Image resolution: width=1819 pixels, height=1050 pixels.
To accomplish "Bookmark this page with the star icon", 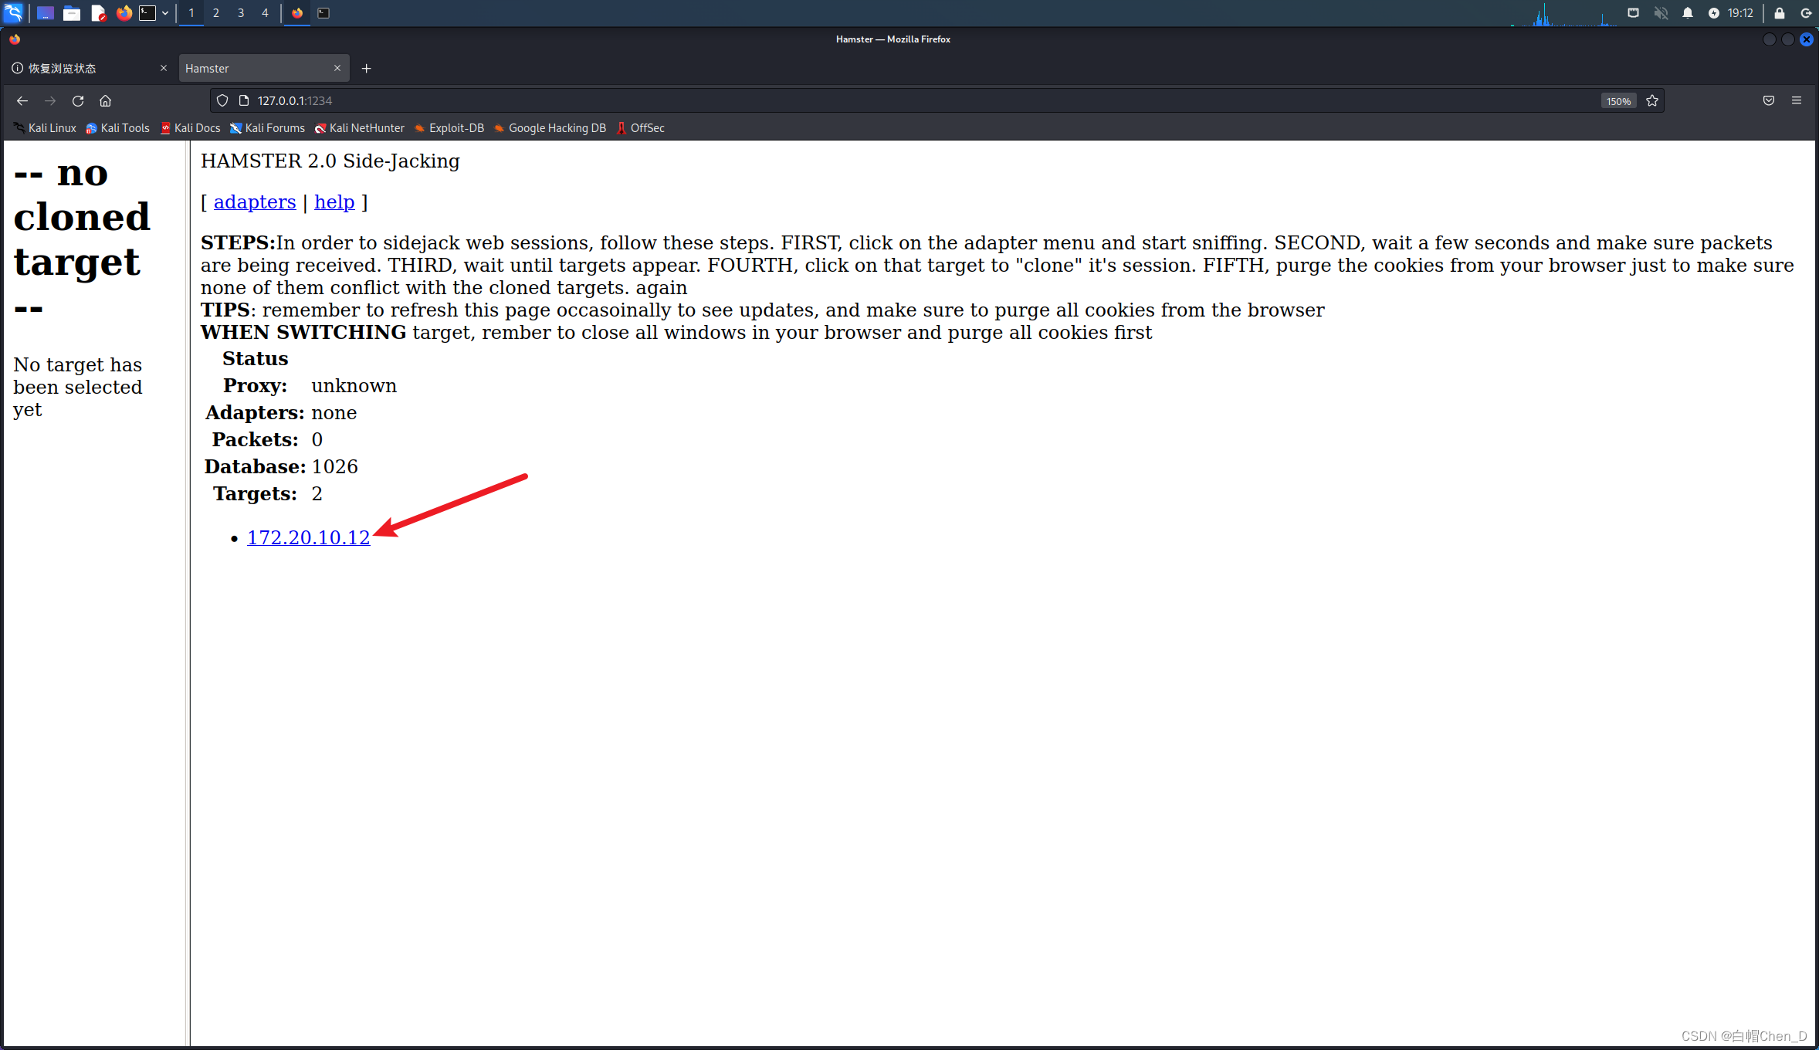I will tap(1652, 101).
